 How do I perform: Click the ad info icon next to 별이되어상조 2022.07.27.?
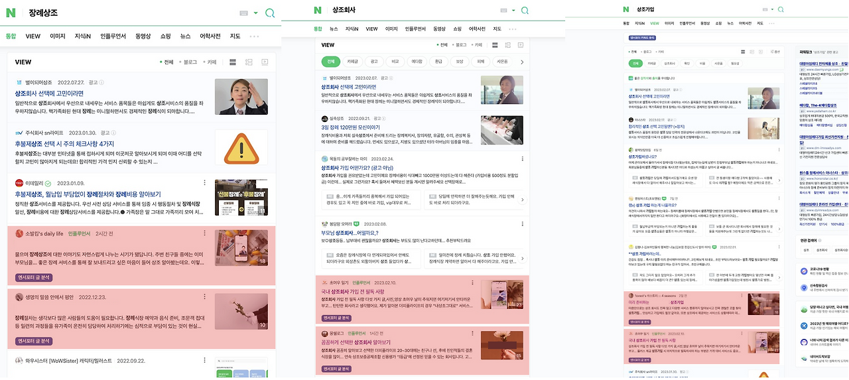(101, 83)
